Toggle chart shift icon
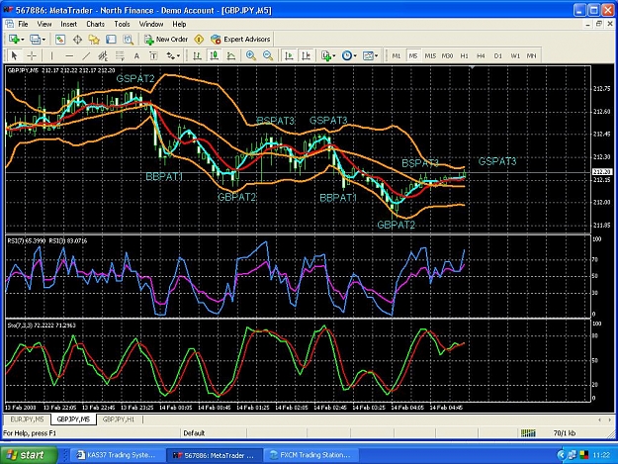The width and height of the screenshot is (618, 464). tap(306, 55)
